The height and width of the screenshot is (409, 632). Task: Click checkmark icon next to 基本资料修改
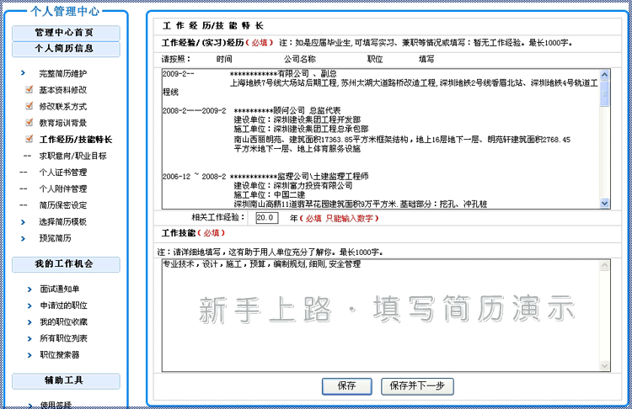pos(29,89)
